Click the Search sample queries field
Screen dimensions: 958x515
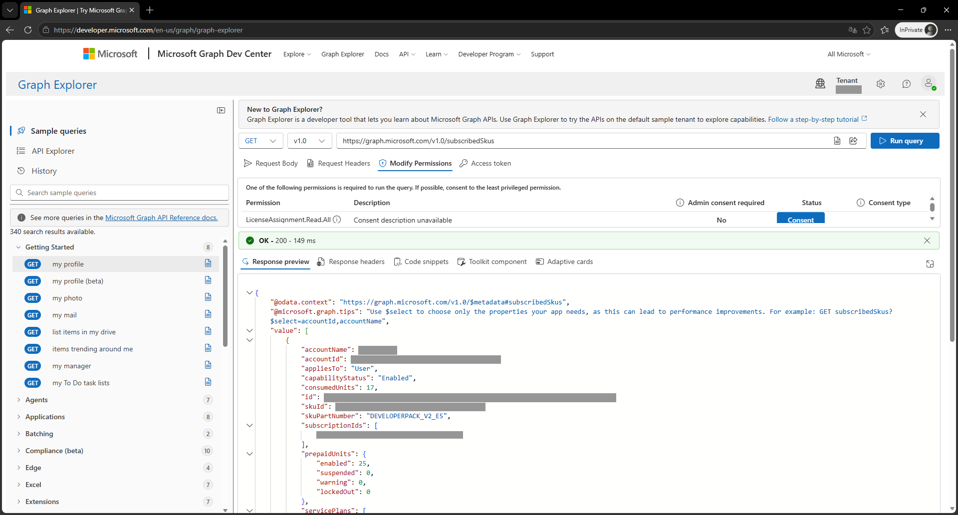coord(119,193)
